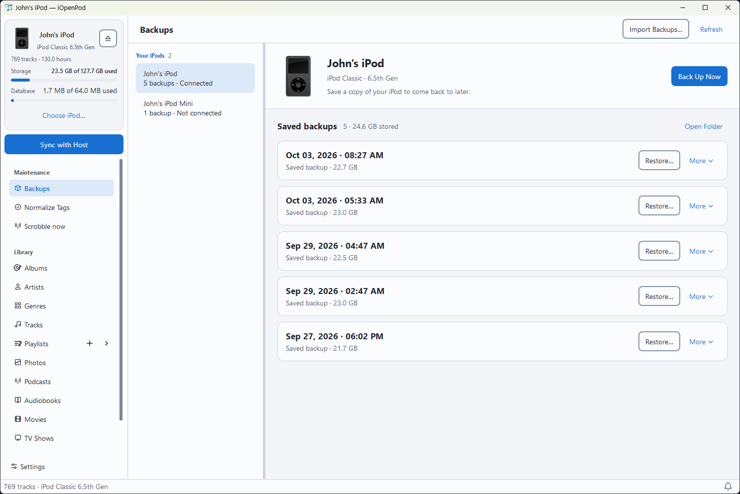Screen dimensions: 740x494
Task: Click the Photos picture icon
Action: tap(18, 363)
